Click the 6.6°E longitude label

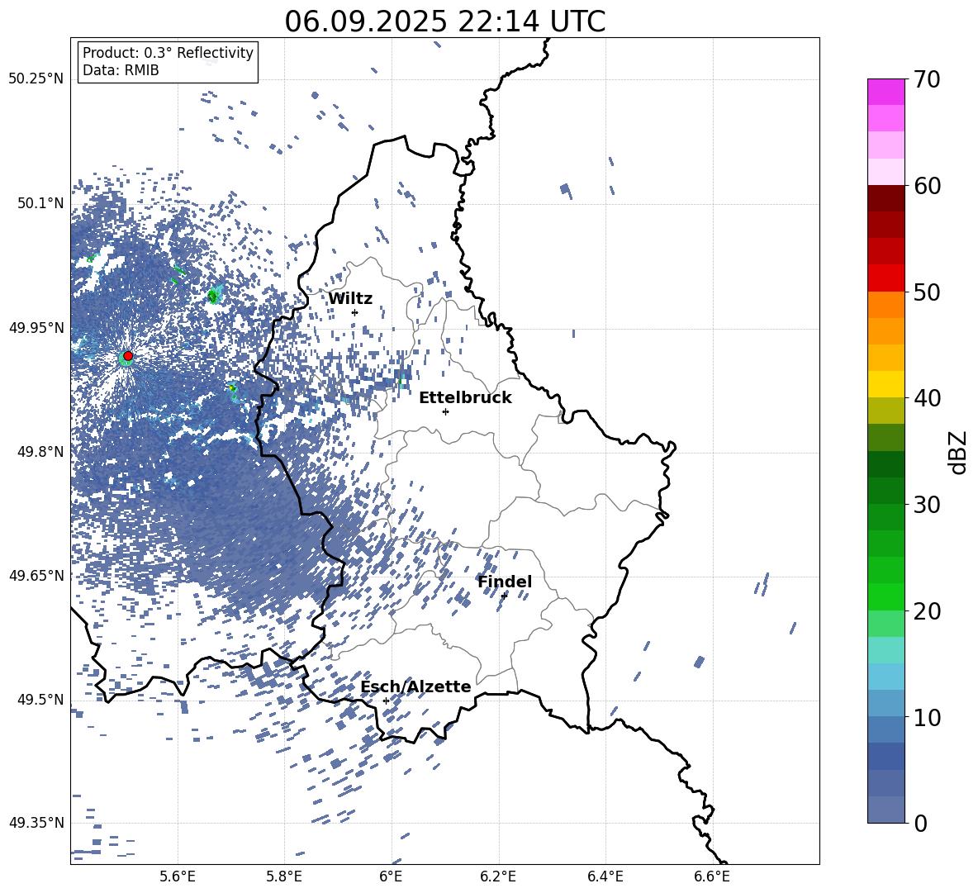click(712, 876)
